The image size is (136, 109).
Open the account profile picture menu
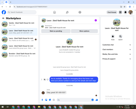point(131,12)
